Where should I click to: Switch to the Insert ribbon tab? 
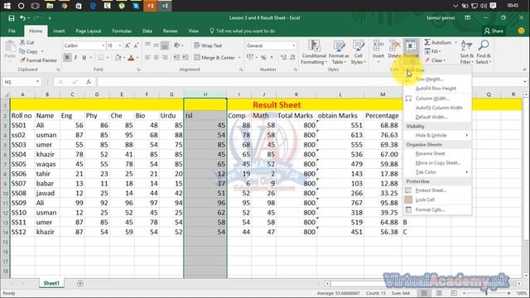(x=59, y=31)
